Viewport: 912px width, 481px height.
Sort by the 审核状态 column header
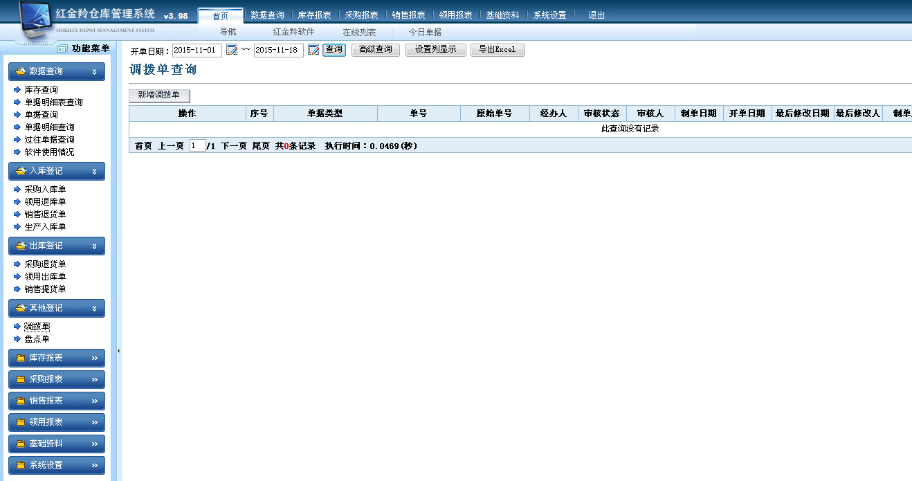(x=602, y=114)
